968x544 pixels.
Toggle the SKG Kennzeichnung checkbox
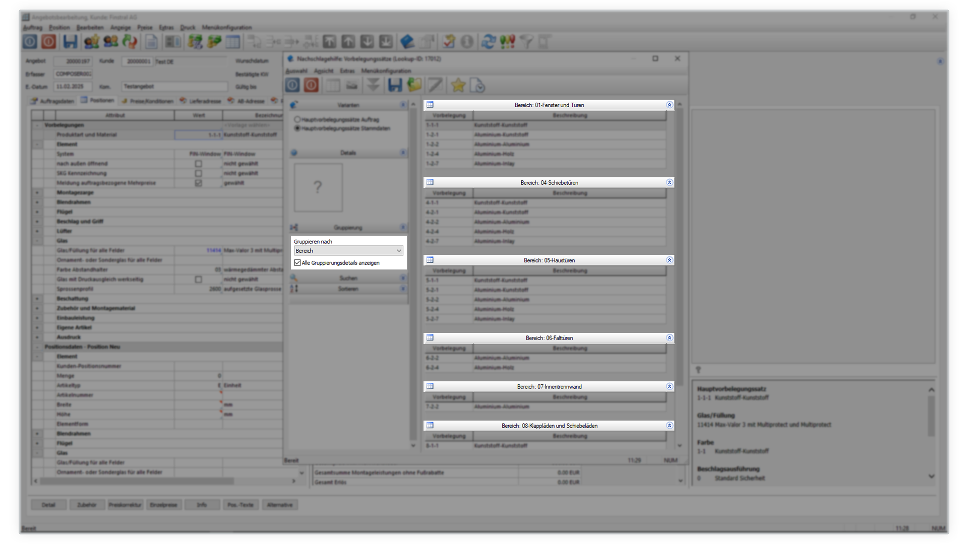click(199, 173)
